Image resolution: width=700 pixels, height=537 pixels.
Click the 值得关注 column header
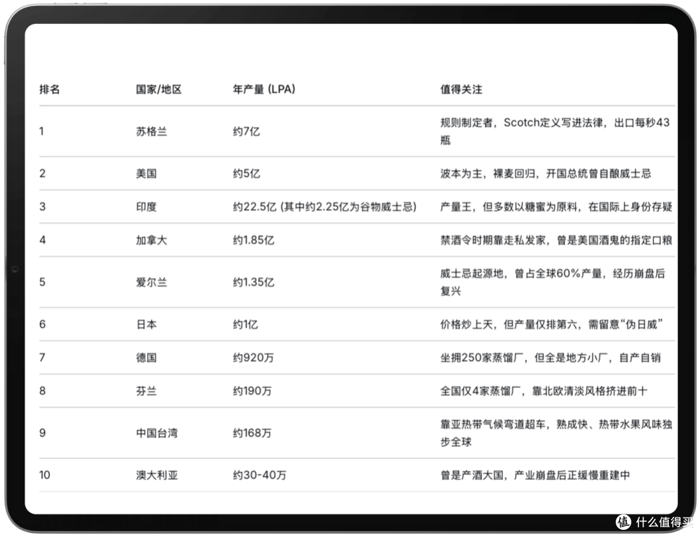tap(461, 89)
